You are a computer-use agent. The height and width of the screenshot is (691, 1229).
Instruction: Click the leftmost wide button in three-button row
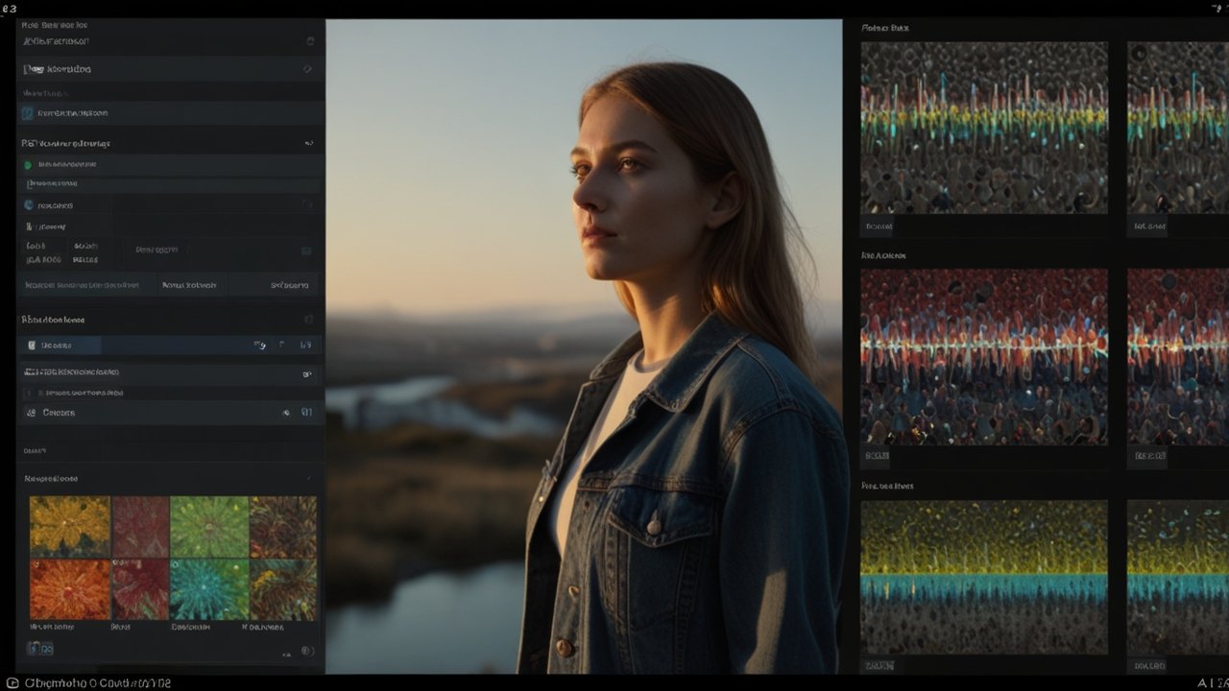pyautogui.click(x=83, y=285)
